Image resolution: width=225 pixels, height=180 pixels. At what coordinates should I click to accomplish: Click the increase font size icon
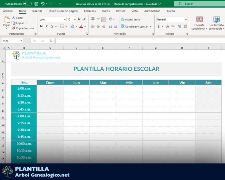point(79,19)
